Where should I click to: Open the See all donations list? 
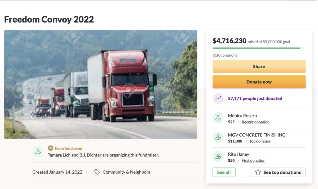point(224,172)
